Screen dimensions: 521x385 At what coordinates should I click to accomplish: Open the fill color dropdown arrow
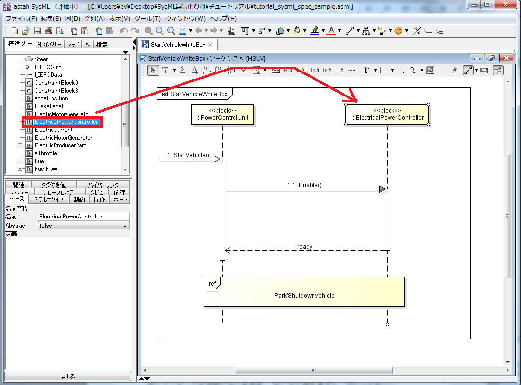tap(305, 31)
